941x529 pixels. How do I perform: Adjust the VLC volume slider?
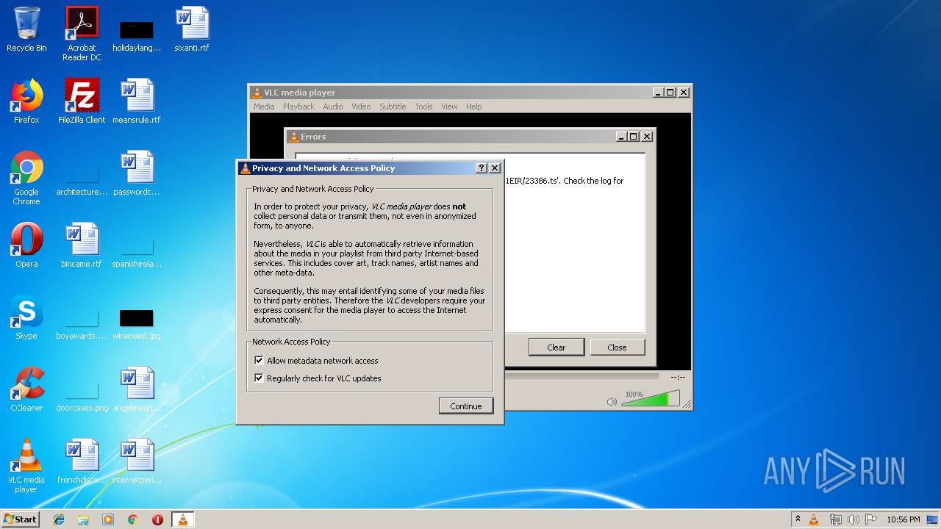[651, 400]
